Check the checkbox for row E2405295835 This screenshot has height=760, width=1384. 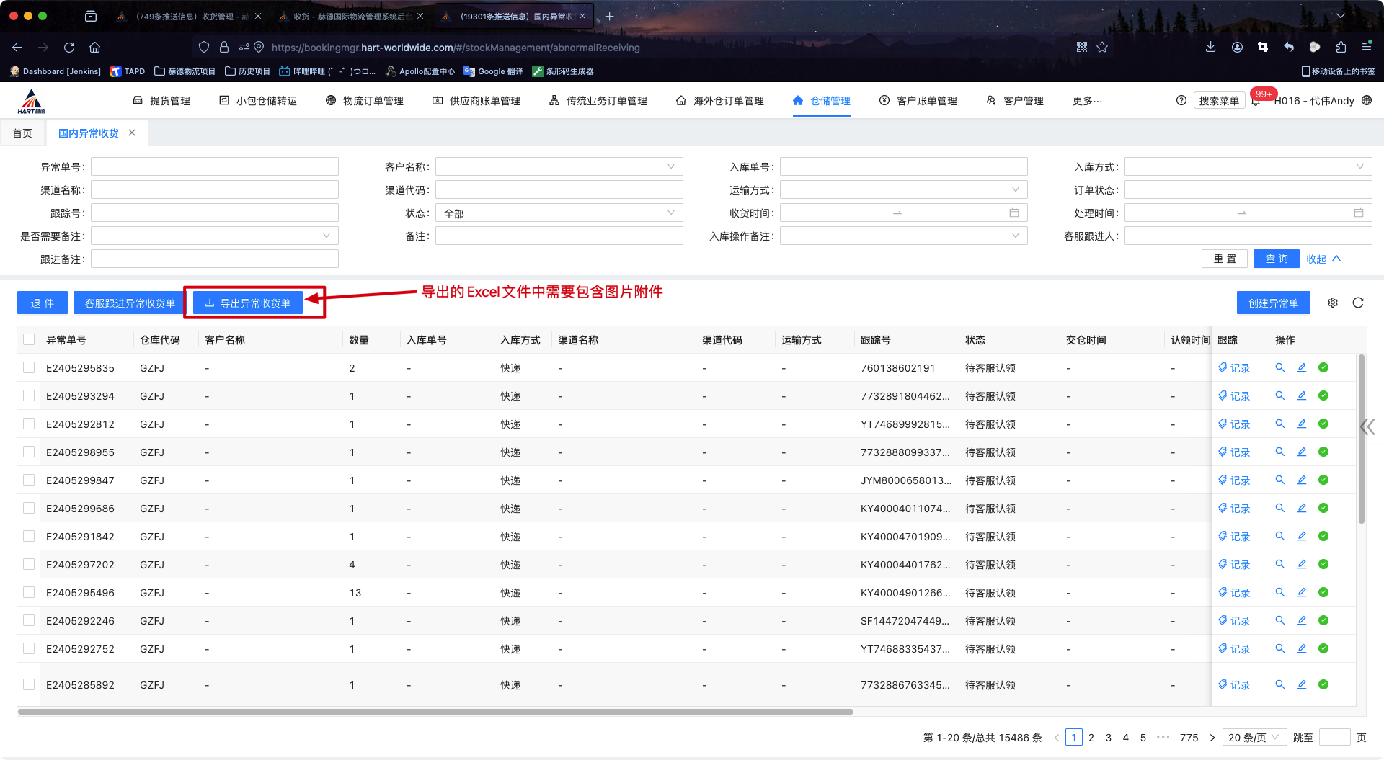point(29,368)
